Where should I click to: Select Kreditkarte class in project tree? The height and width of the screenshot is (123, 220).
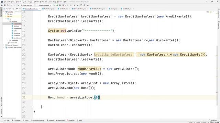point(16,36)
